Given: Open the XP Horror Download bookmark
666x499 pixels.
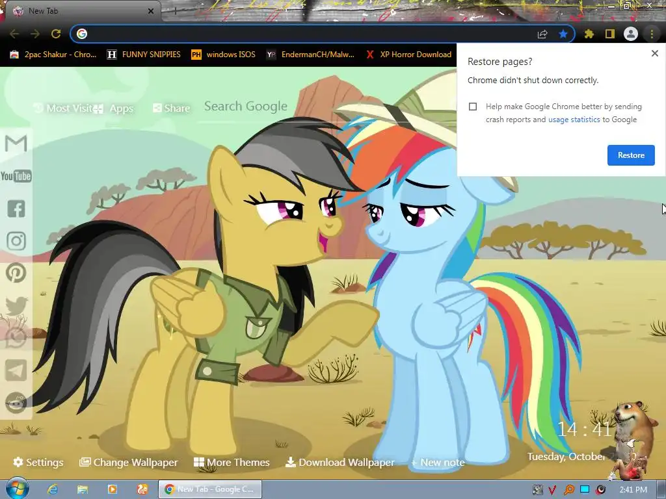Looking at the screenshot, I should 408,55.
